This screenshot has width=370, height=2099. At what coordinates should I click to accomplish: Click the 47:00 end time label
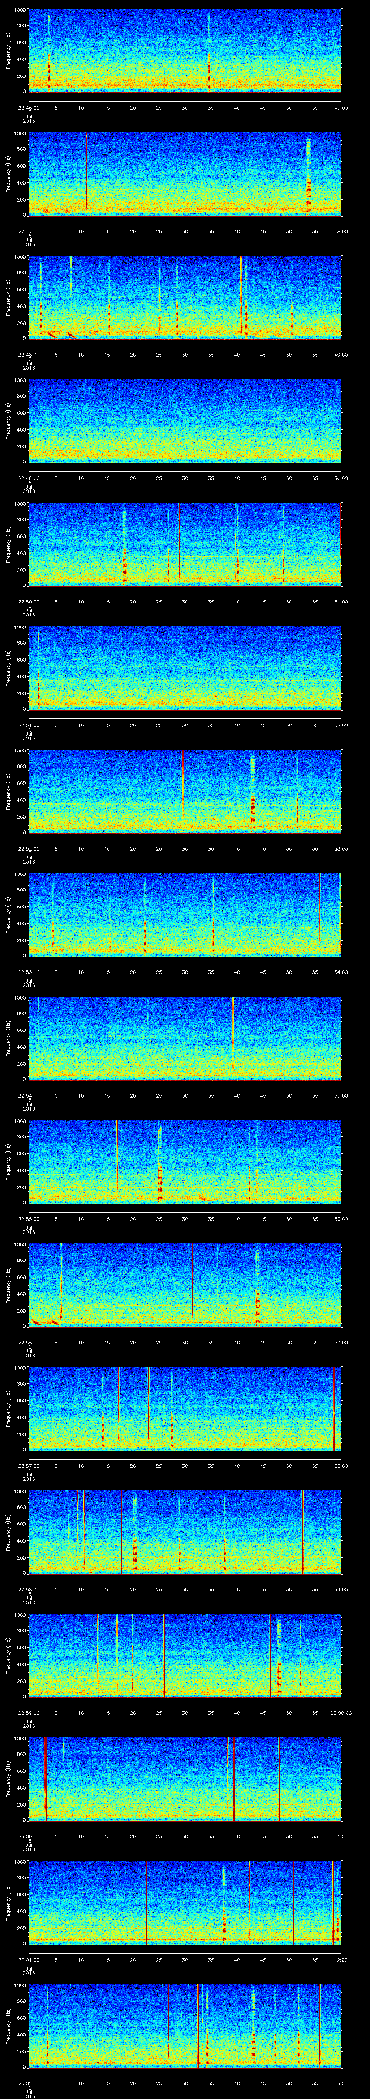[341, 107]
